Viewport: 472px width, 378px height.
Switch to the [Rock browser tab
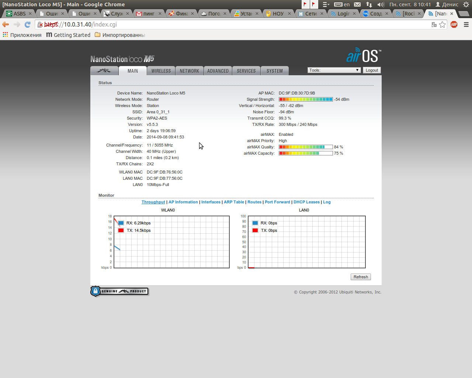click(408, 14)
